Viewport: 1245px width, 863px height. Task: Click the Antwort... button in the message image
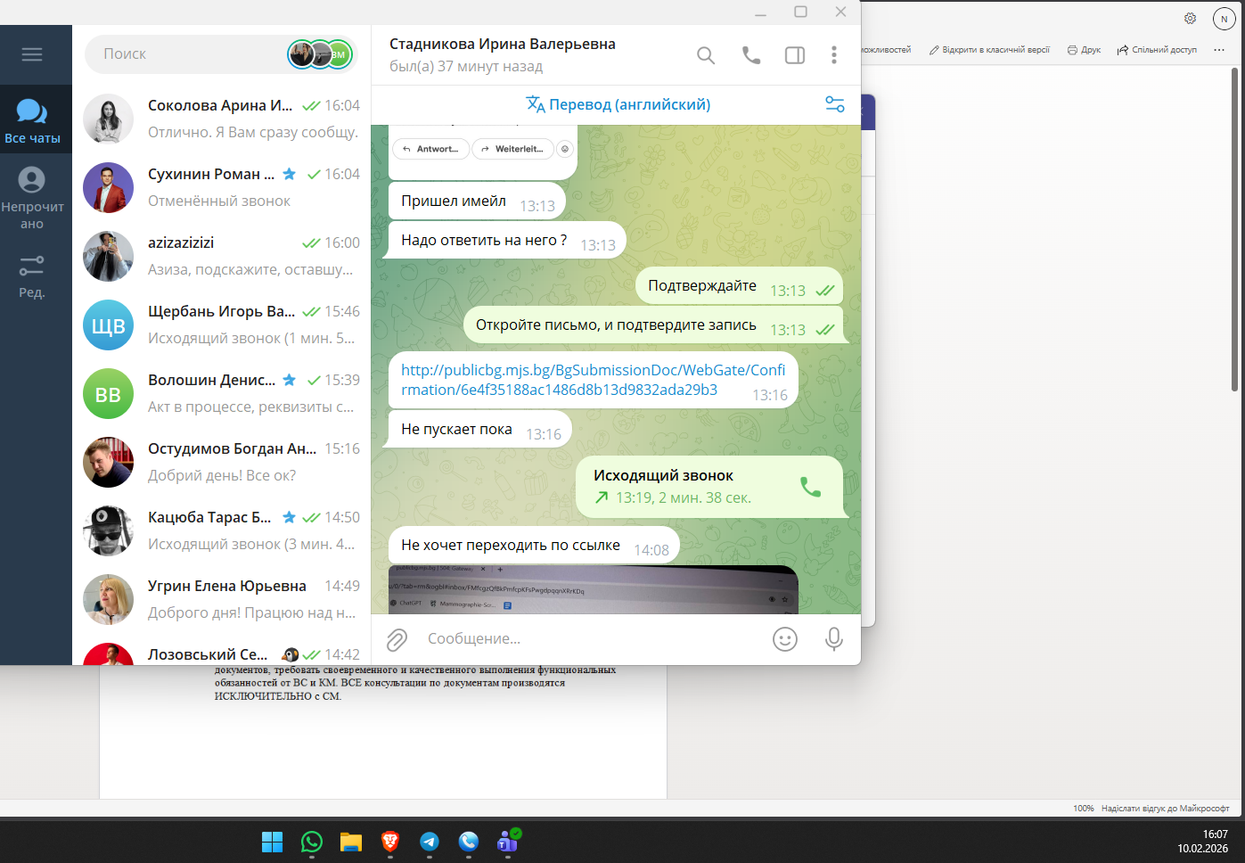tap(431, 149)
